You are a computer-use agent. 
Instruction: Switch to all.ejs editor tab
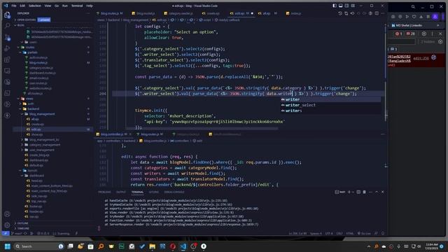[266, 13]
